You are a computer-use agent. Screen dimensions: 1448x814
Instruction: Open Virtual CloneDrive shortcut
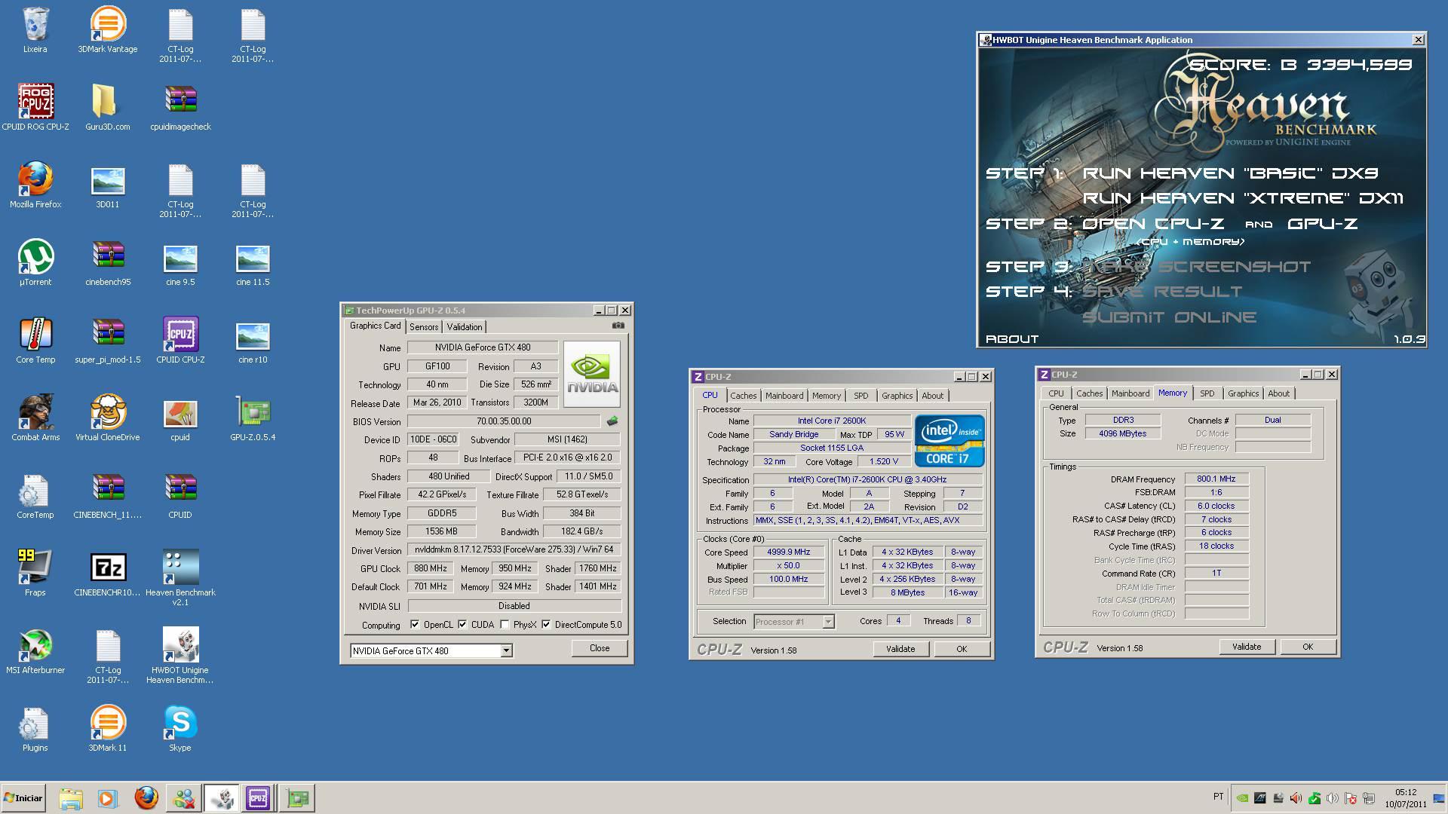108,418
